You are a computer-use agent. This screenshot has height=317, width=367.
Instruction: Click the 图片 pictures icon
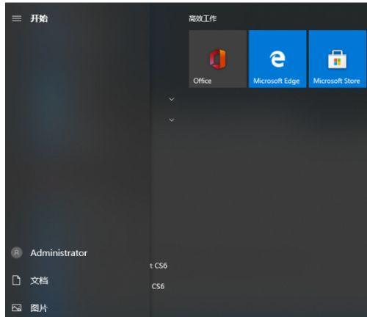17,307
